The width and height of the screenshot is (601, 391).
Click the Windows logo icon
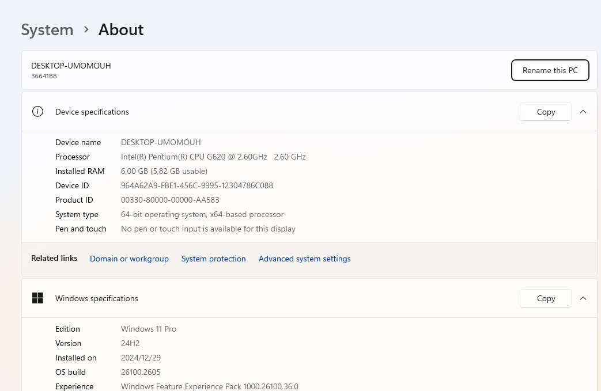tap(37, 298)
